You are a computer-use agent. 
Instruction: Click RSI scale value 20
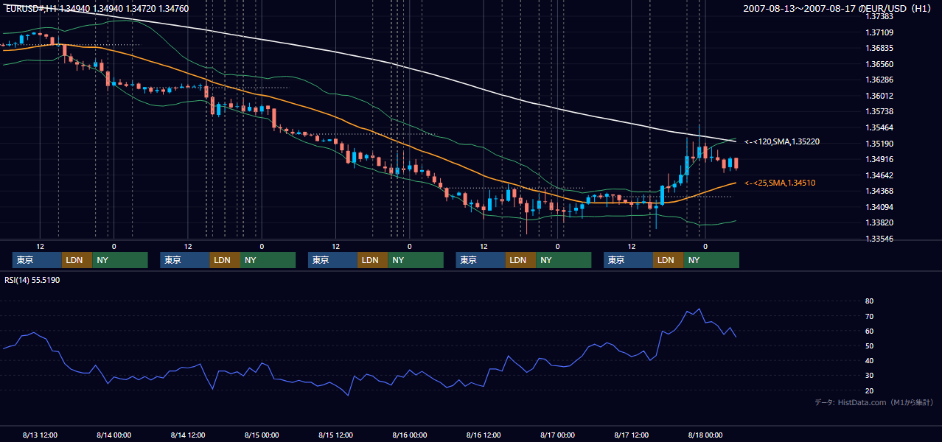(870, 390)
